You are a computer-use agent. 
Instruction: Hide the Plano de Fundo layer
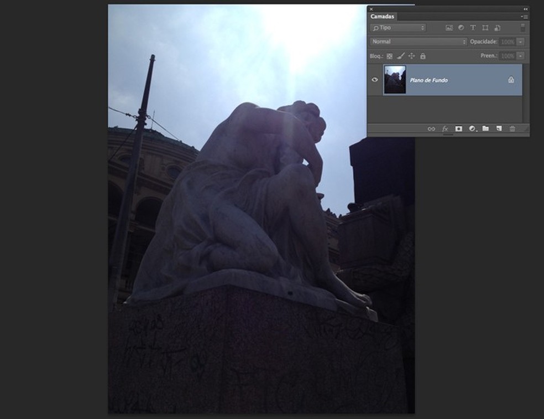375,80
